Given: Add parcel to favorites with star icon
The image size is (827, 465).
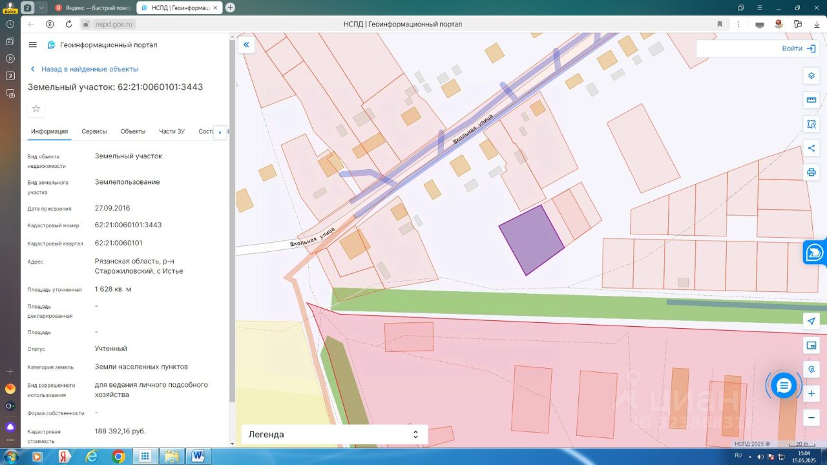Looking at the screenshot, I should (36, 108).
